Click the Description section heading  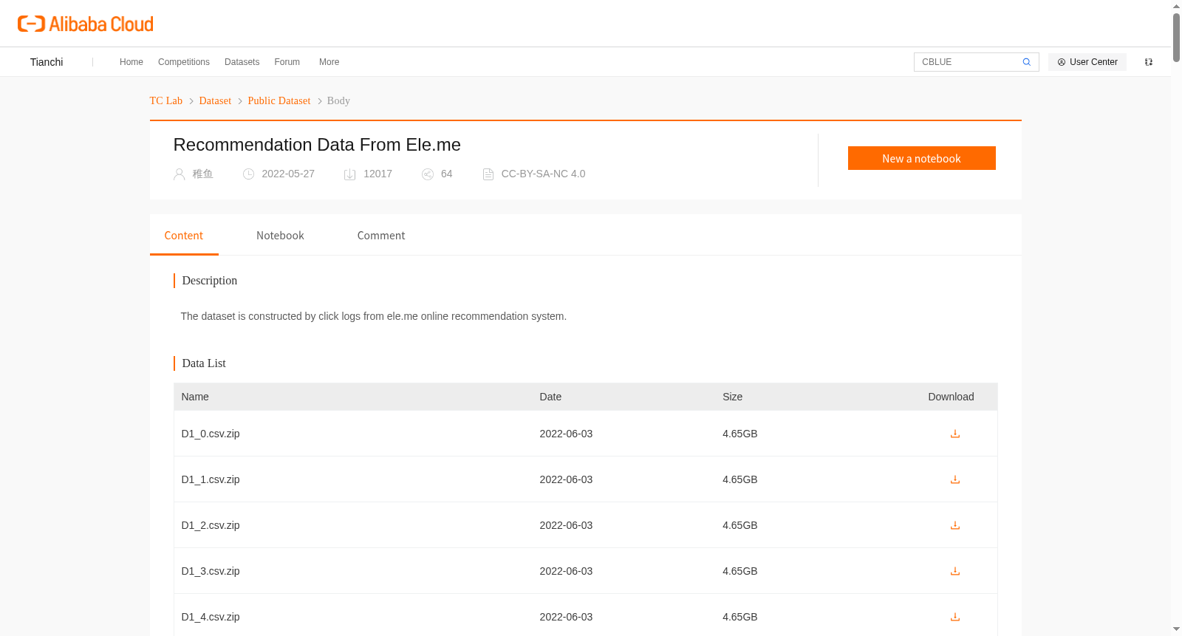[210, 281]
